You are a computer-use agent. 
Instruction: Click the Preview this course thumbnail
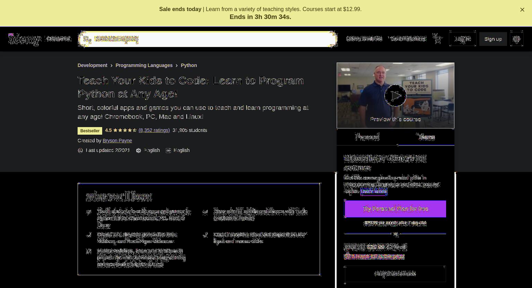point(396,95)
